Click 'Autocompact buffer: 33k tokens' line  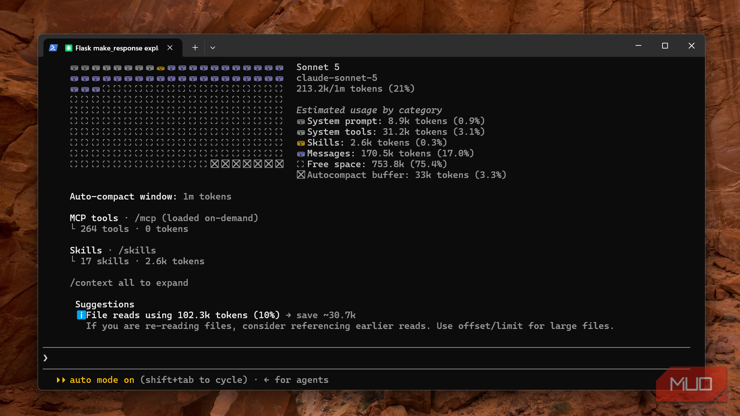pyautogui.click(x=407, y=175)
